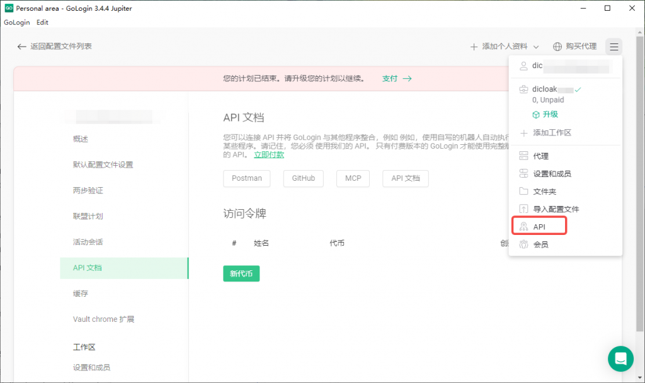Image resolution: width=645 pixels, height=383 pixels.
Task: Click the 姓名 column header
Action: (261, 243)
